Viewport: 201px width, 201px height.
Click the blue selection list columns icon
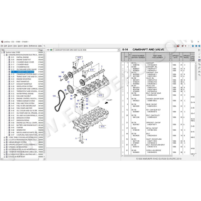click(199, 60)
